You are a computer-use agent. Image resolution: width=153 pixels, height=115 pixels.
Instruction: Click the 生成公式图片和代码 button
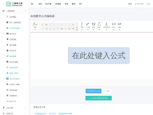pyautogui.click(x=98, y=98)
